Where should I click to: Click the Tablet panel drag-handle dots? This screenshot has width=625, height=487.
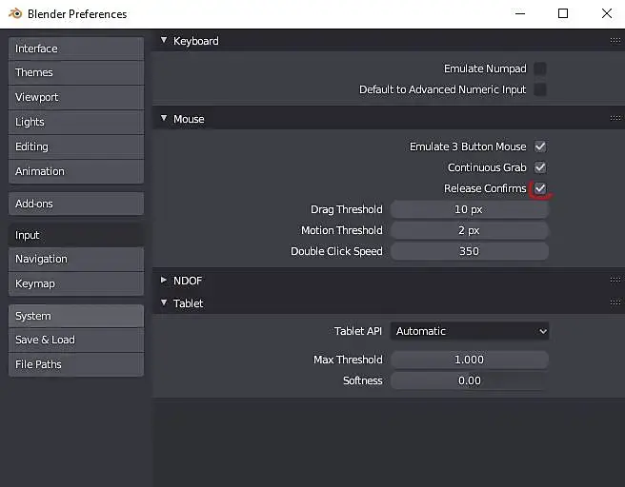click(x=615, y=303)
